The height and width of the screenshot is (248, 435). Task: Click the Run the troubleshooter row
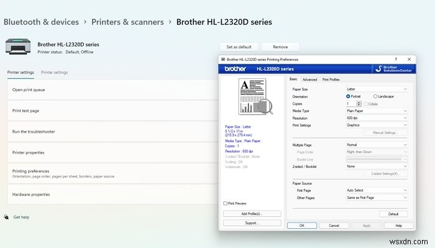113,131
